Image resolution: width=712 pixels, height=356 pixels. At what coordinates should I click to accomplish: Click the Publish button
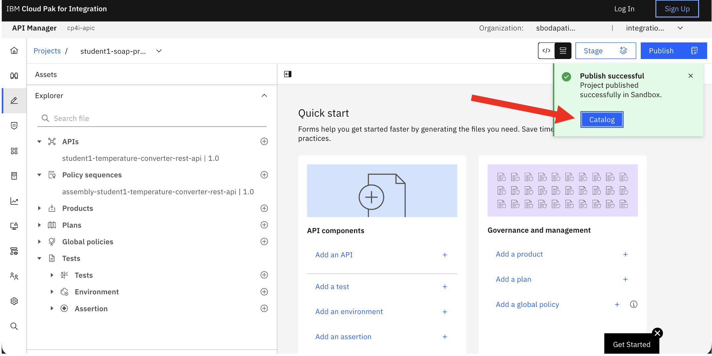[x=674, y=51]
